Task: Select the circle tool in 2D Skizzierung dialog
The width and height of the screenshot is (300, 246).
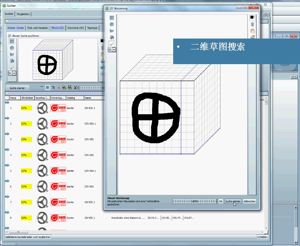Action: pos(112,24)
